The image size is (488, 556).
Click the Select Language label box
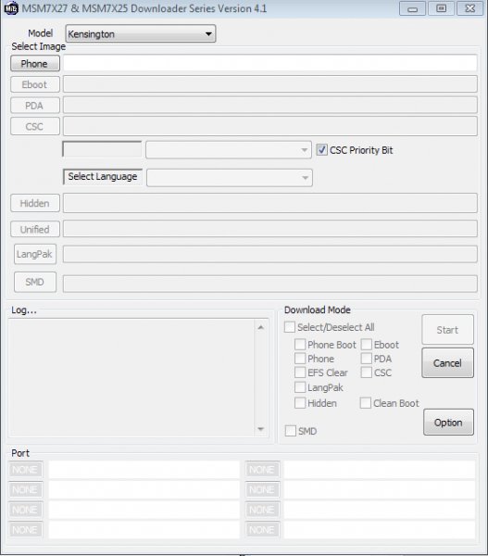pyautogui.click(x=103, y=177)
